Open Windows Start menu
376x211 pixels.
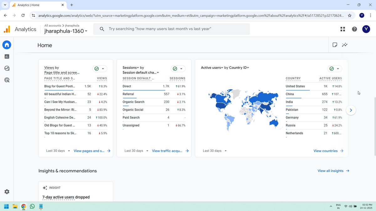tap(6, 206)
